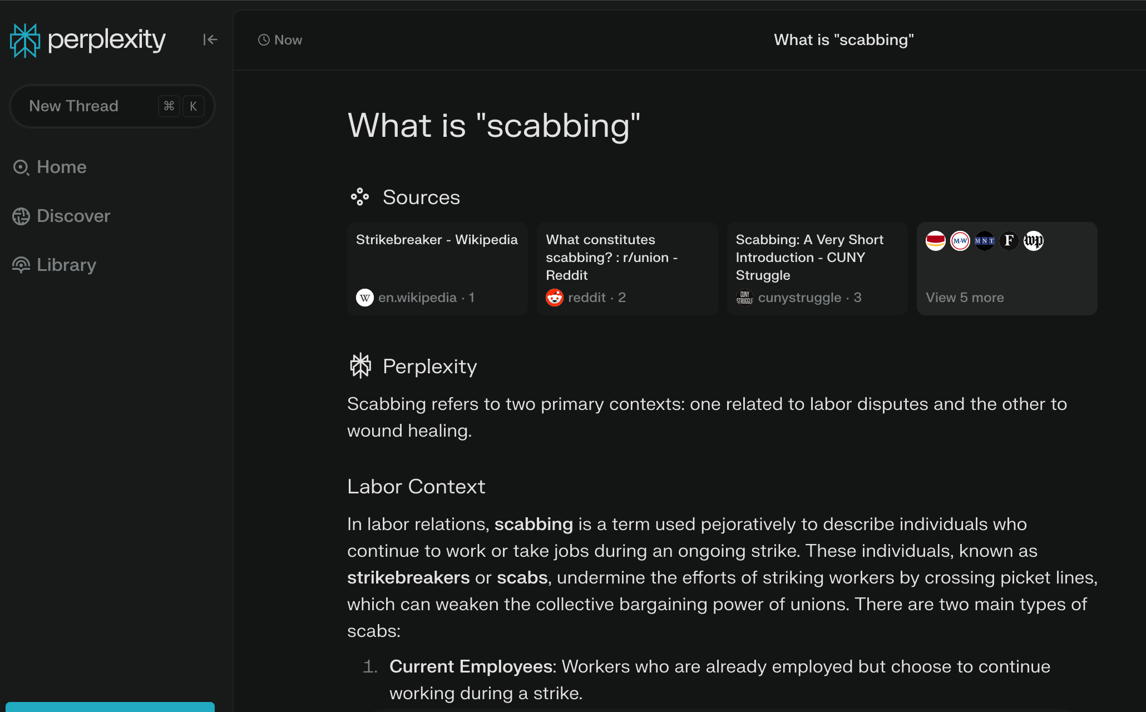Click the Library icon in sidebar
The height and width of the screenshot is (712, 1146).
click(x=21, y=265)
